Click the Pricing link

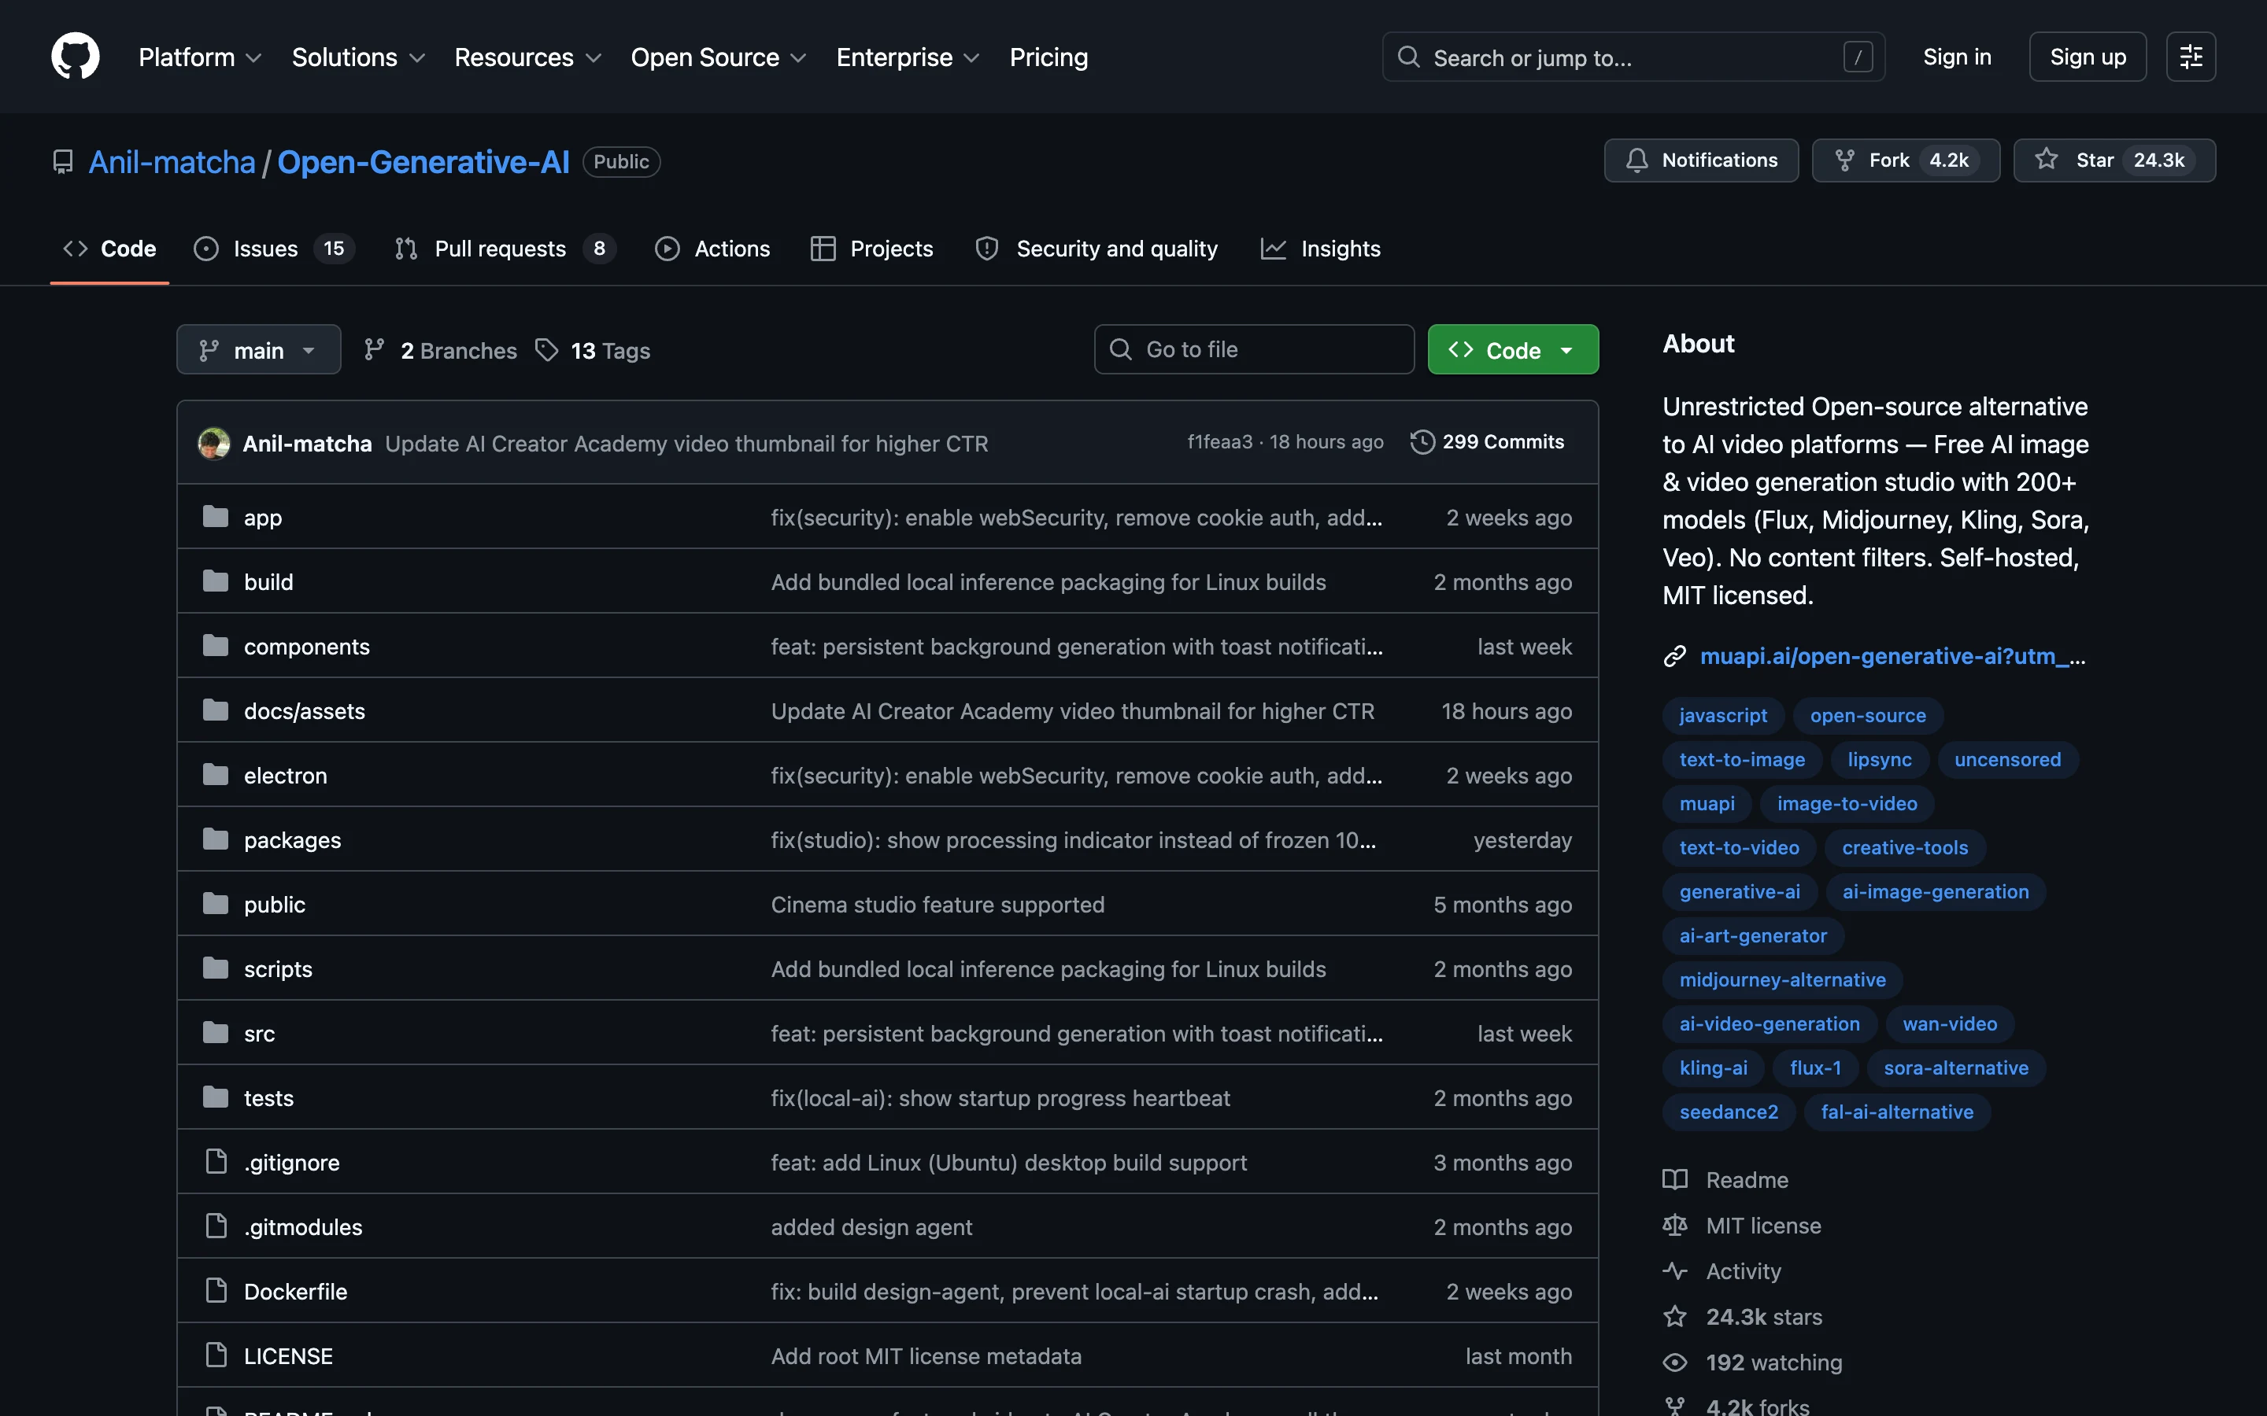(x=1048, y=57)
